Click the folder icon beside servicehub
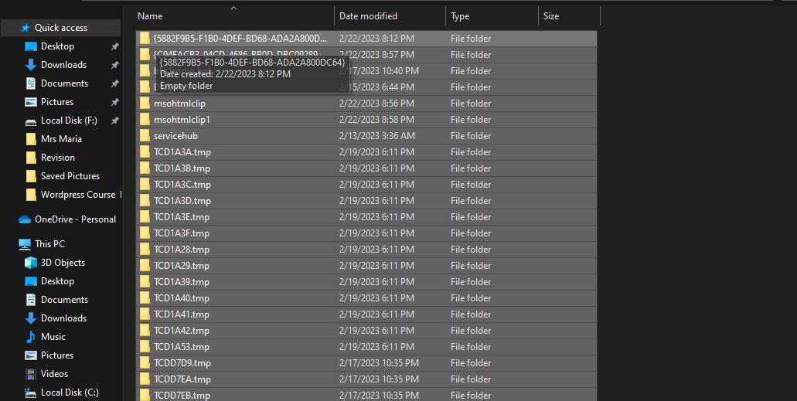The height and width of the screenshot is (401, 797). point(145,136)
